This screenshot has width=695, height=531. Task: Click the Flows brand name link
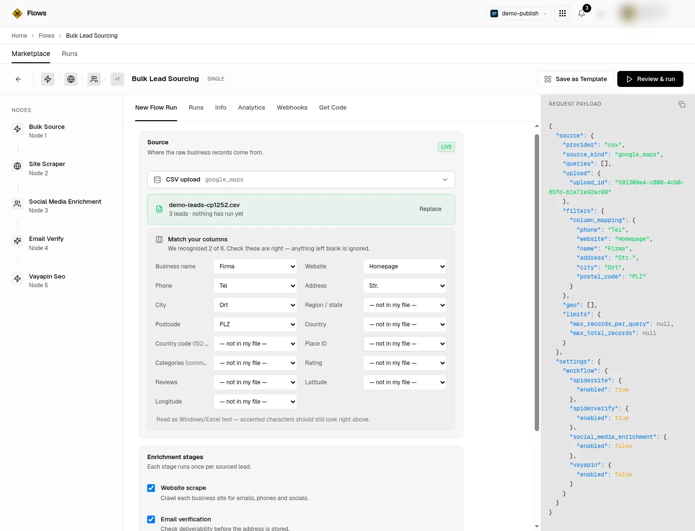(37, 13)
